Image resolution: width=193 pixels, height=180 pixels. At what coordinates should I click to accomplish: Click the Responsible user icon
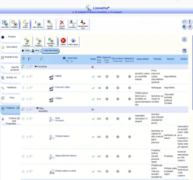point(83,23)
